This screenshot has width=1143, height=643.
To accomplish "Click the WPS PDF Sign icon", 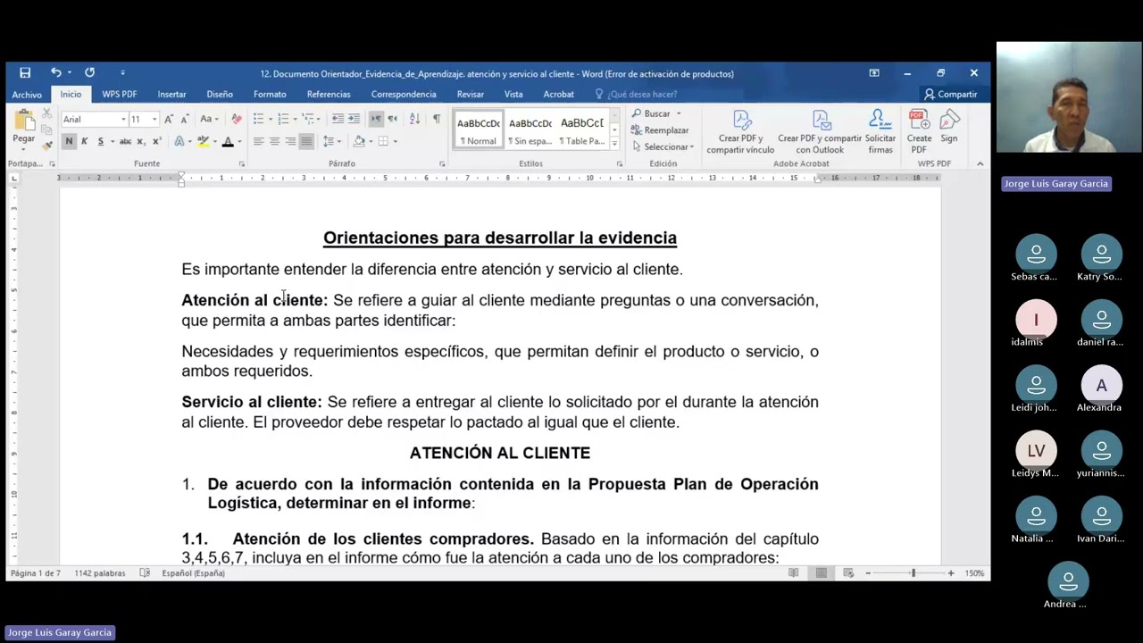I will coord(948,126).
